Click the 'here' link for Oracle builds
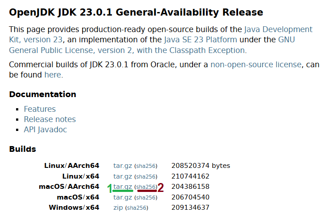The width and height of the screenshot is (325, 224). click(53, 75)
